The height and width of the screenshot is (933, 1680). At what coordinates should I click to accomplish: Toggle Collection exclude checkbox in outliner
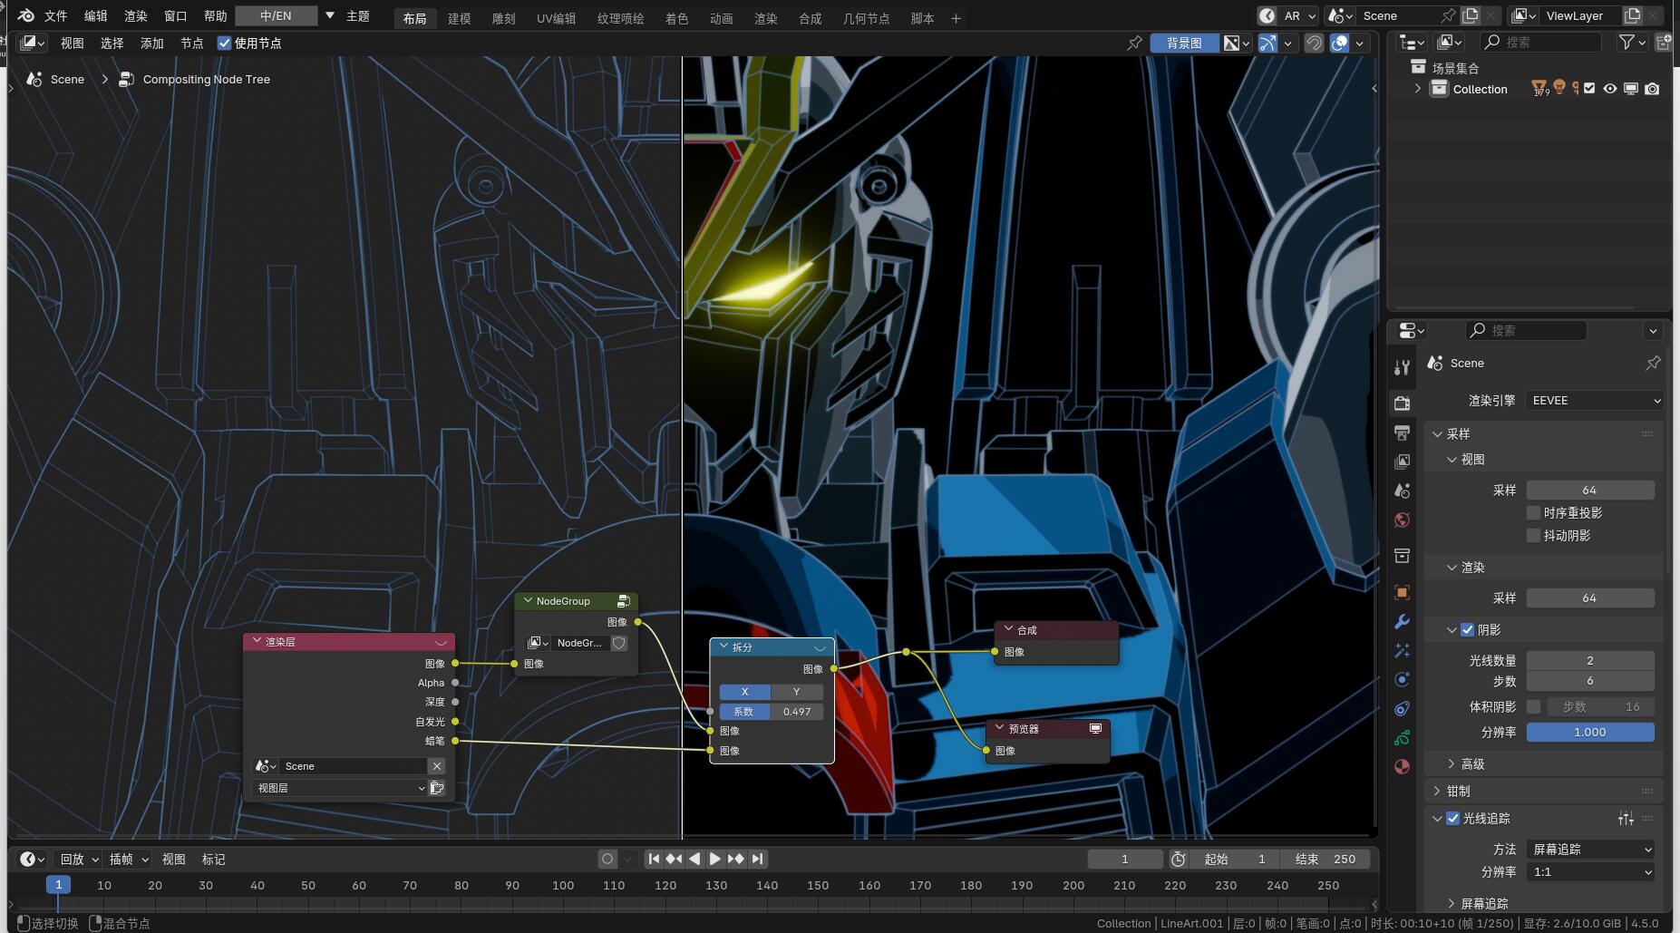click(x=1588, y=89)
